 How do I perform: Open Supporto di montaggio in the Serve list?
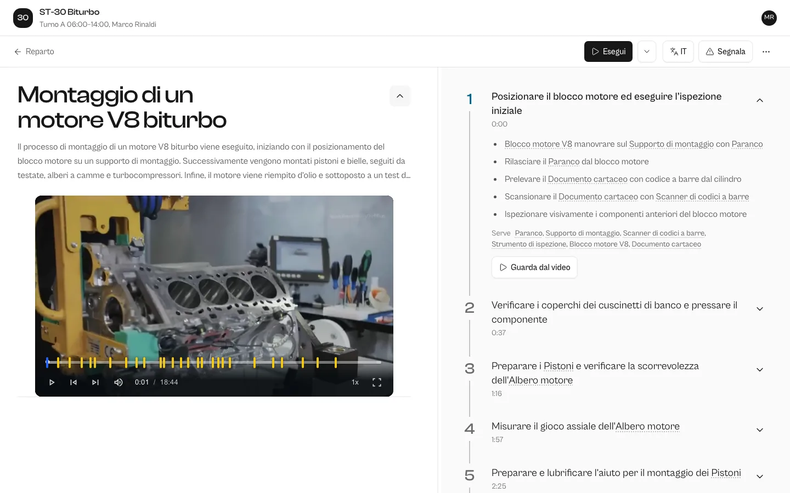click(583, 233)
